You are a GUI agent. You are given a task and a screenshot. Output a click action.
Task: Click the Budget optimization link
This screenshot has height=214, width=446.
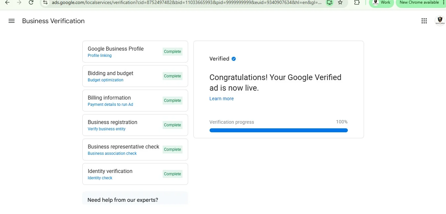105,80
